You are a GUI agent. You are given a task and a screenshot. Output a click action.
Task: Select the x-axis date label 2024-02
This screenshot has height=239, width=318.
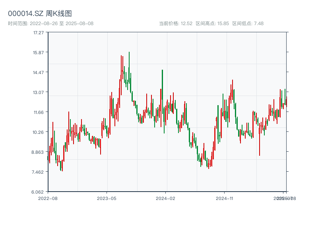click(165, 198)
